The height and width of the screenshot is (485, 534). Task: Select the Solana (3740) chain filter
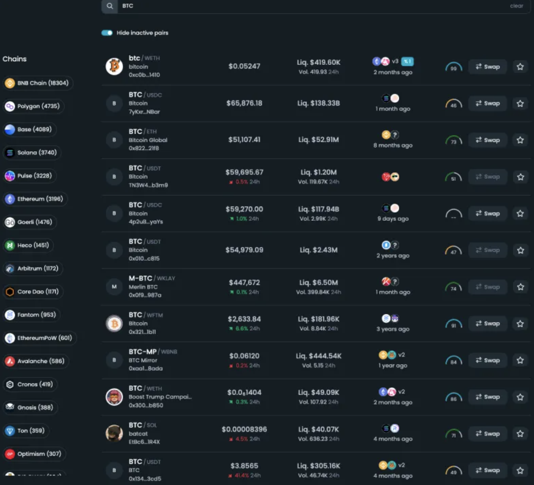(32, 152)
